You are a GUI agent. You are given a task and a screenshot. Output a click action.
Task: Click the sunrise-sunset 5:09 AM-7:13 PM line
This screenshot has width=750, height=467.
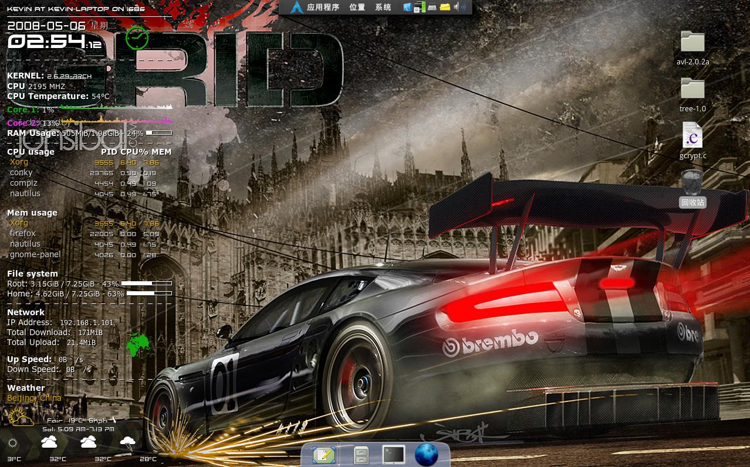(x=78, y=429)
